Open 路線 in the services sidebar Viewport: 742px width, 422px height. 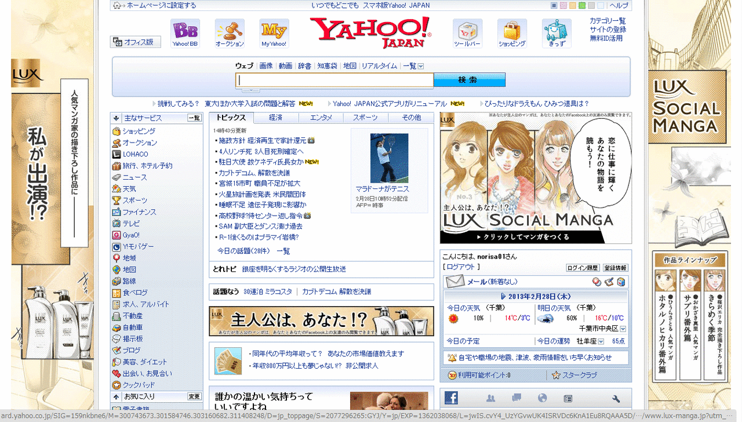(129, 281)
